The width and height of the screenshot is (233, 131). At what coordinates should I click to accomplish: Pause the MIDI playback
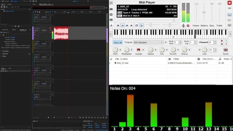click(x=123, y=25)
